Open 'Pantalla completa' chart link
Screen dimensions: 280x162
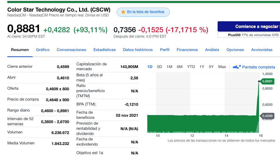click(259, 67)
